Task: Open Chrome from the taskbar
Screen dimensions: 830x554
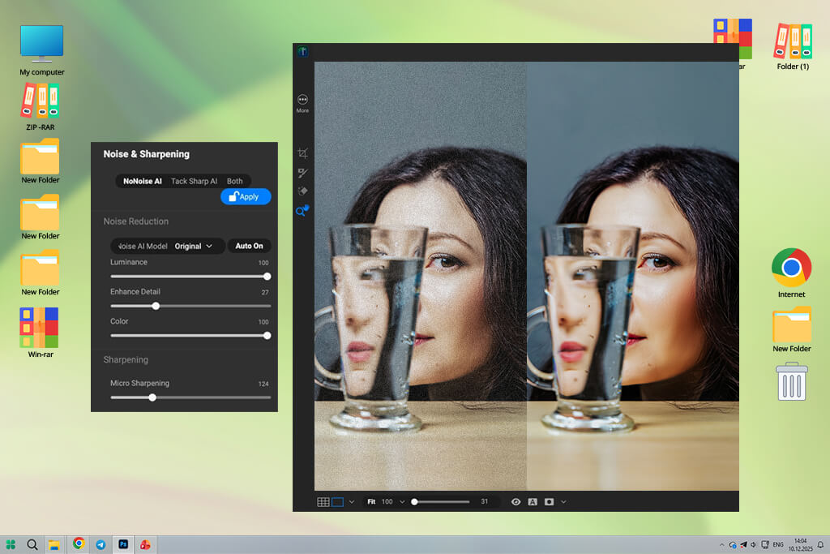Action: tap(79, 543)
